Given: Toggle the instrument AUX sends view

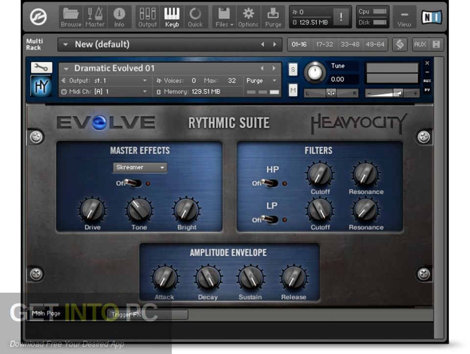Looking at the screenshot, I should [x=427, y=81].
